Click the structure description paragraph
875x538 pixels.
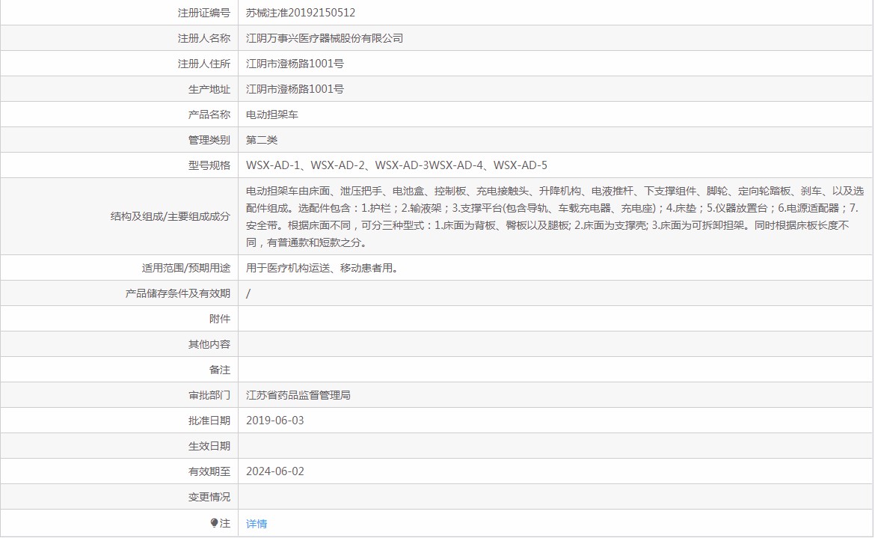tap(555, 216)
